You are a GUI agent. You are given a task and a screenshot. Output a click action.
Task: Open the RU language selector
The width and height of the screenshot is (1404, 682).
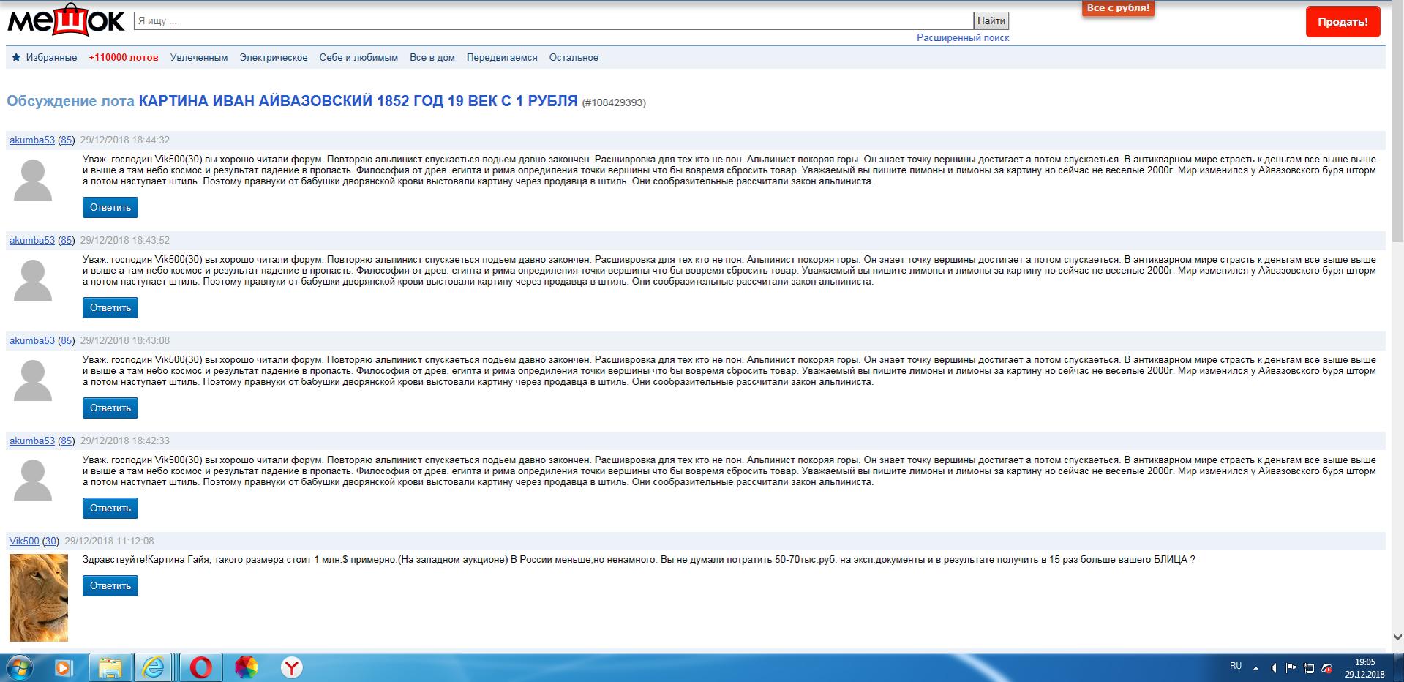(x=1236, y=666)
